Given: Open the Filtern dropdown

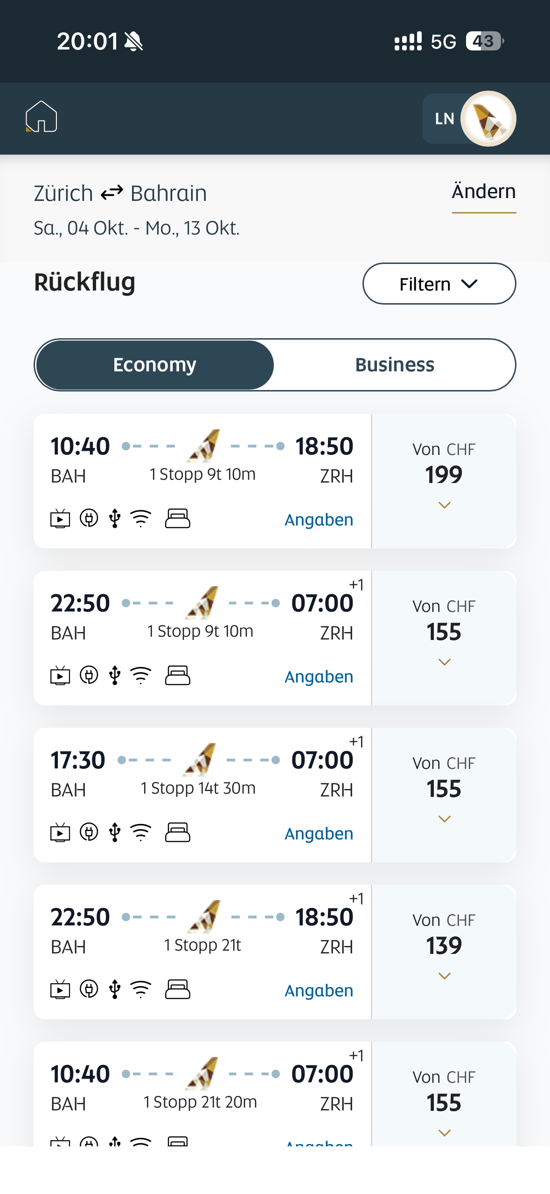Looking at the screenshot, I should [x=439, y=284].
